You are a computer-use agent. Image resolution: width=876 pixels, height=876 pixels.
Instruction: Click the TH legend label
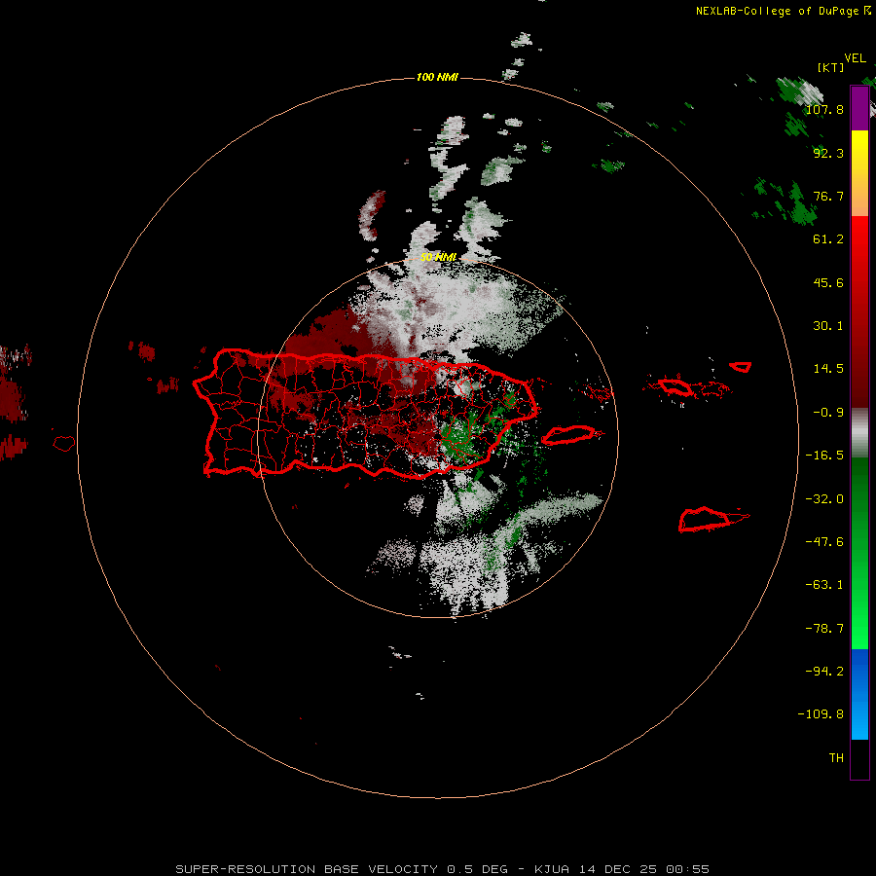(836, 757)
